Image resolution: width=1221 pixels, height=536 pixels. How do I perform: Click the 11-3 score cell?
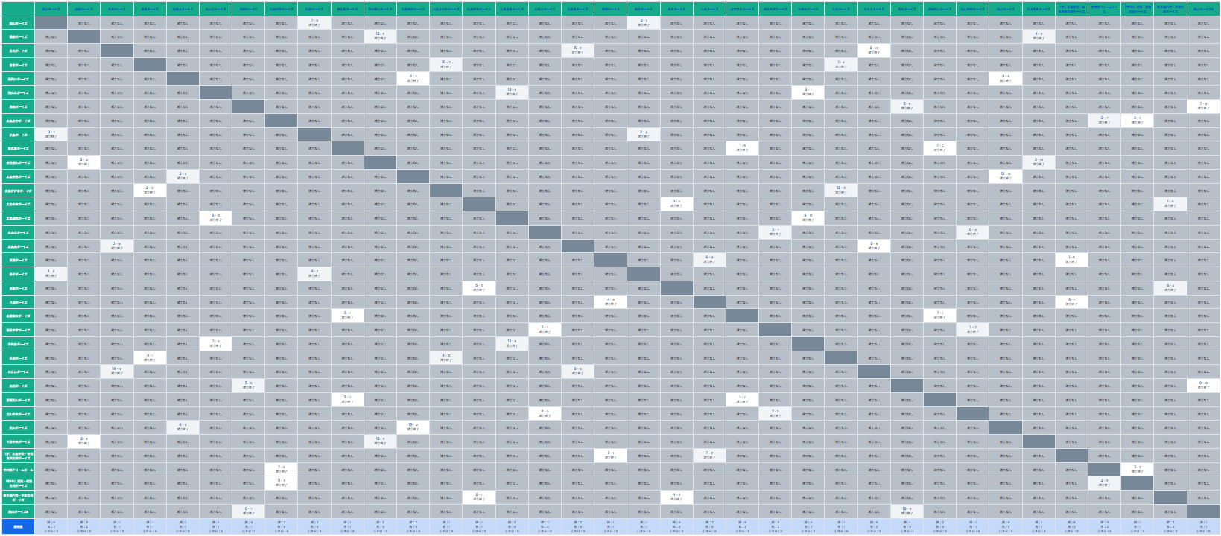pyautogui.click(x=281, y=483)
